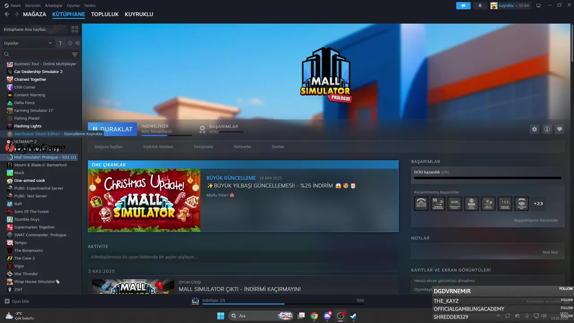Open Chrome from the taskbar
This screenshot has width=574, height=323.
coord(314,316)
